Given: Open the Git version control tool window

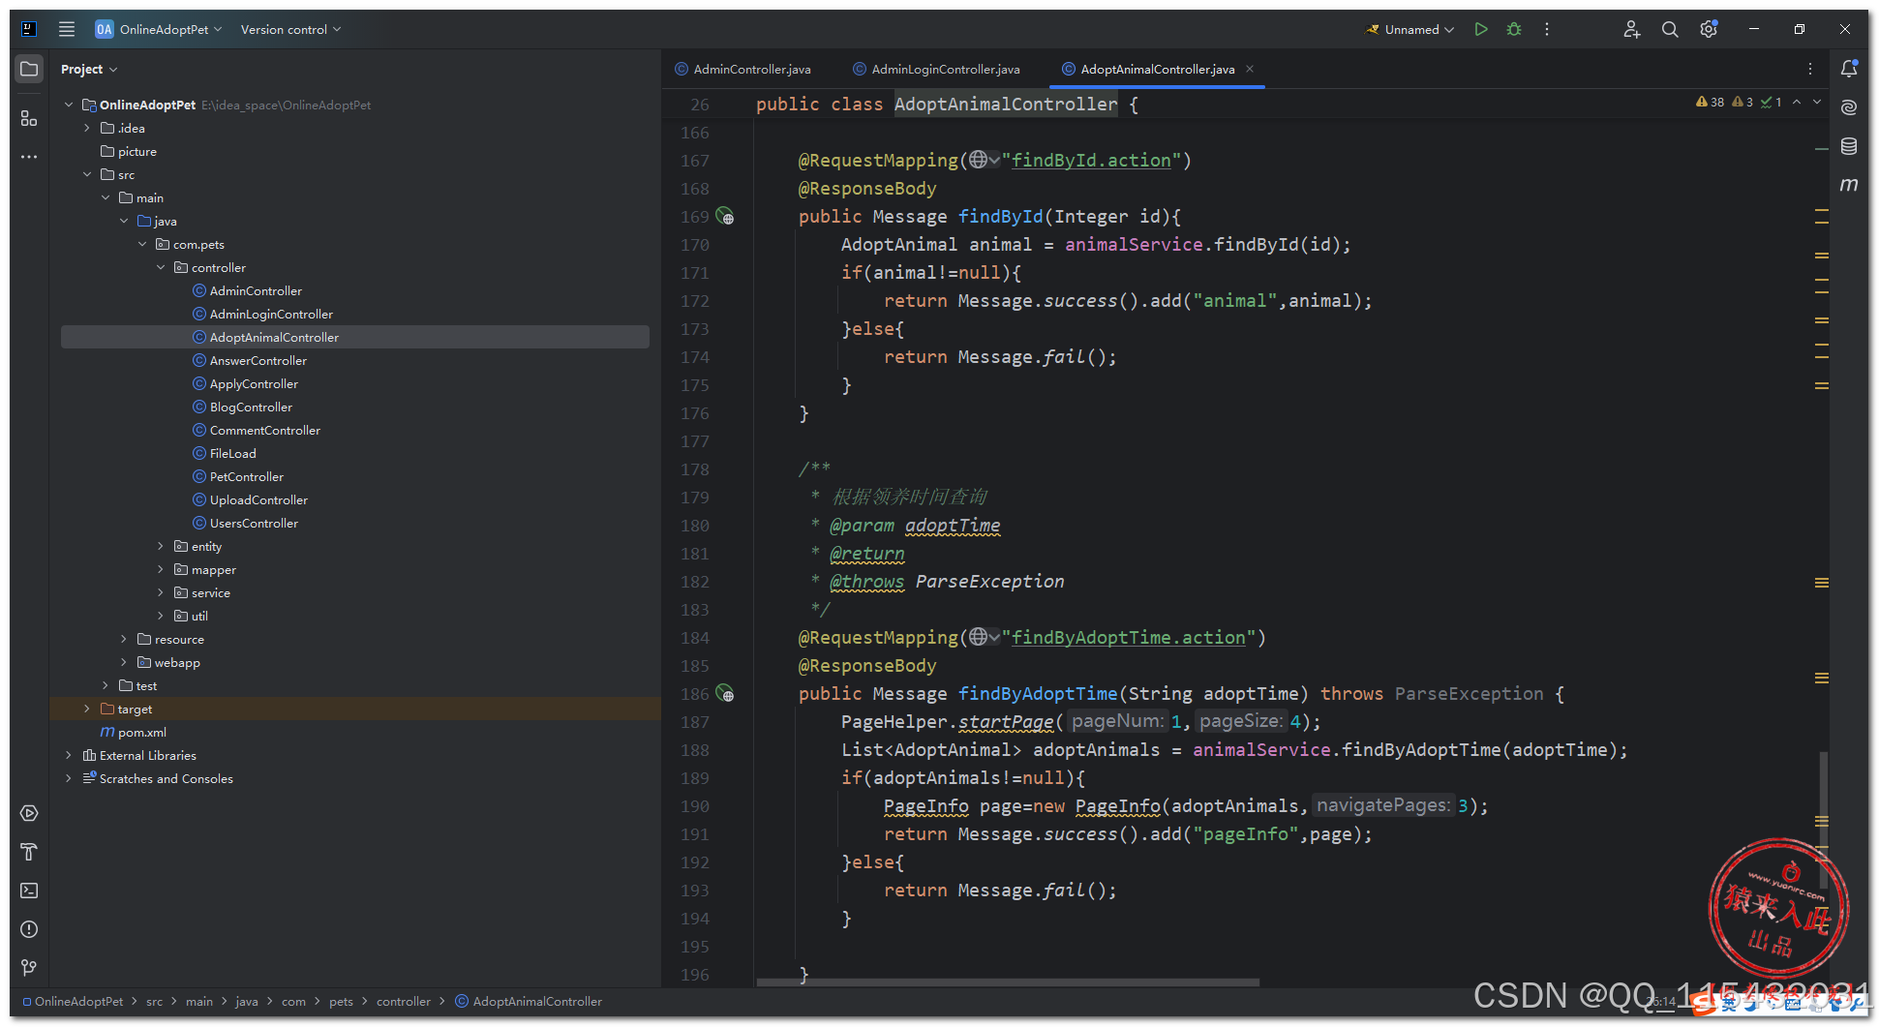Looking at the screenshot, I should pos(29,968).
